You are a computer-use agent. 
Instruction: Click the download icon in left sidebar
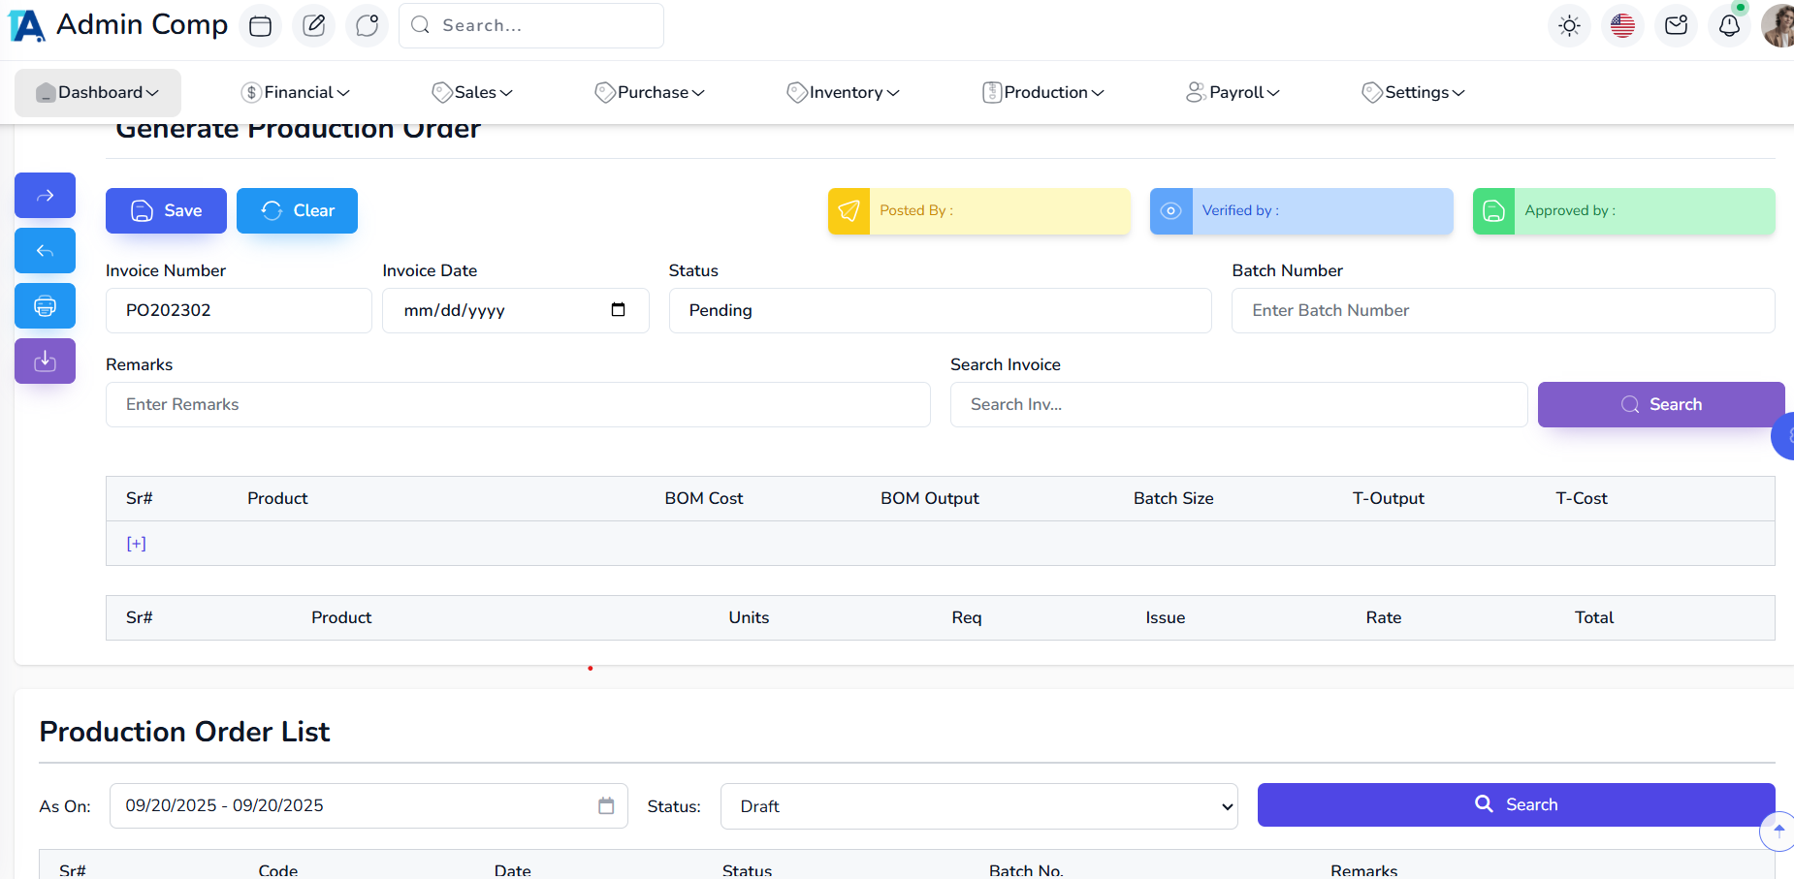(45, 361)
